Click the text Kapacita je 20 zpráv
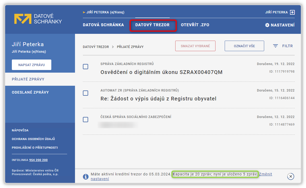 (x=192, y=174)
